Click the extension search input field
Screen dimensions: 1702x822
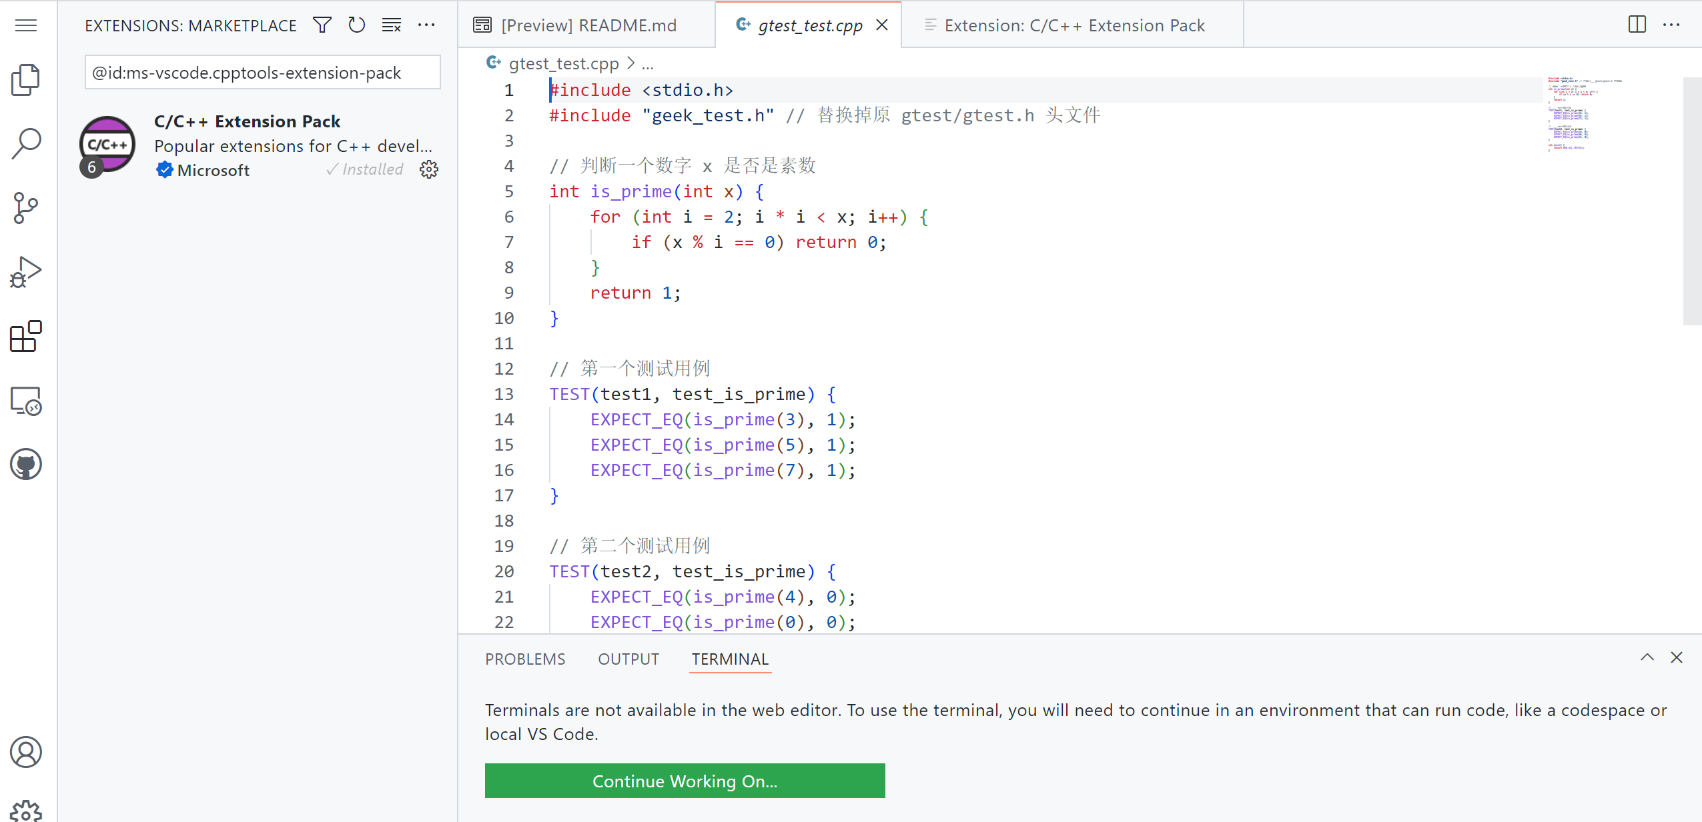coord(262,73)
